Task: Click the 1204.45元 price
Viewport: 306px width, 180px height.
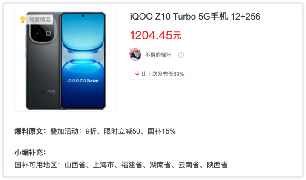Action: 155,35
